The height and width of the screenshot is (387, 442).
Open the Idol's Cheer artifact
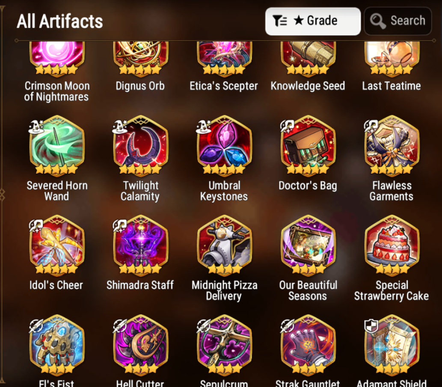56,245
